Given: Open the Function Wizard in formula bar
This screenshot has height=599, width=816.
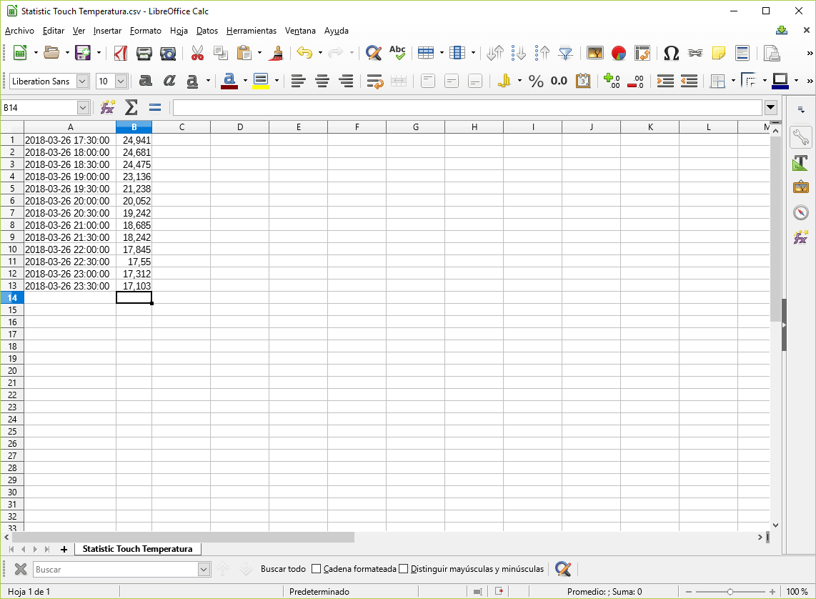Looking at the screenshot, I should [107, 107].
